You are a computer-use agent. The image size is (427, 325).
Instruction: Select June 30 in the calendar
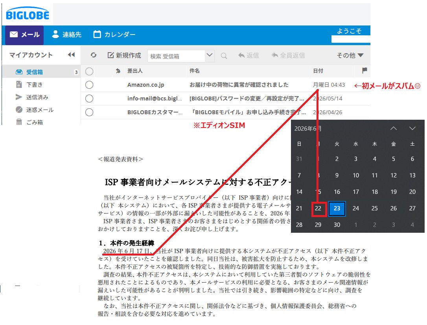pyautogui.click(x=337, y=225)
